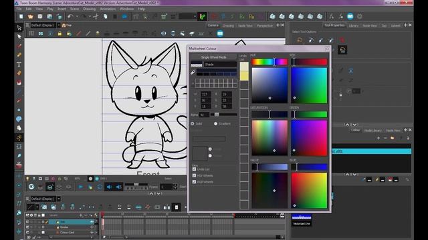Open the Animation menu
The height and width of the screenshot is (240, 428).
click(108, 9)
